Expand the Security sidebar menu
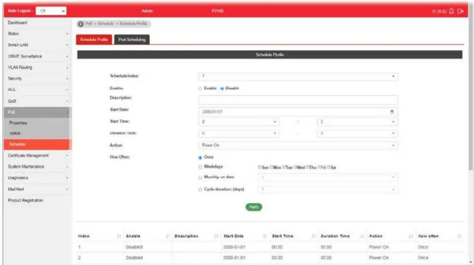Viewport: 474px width, 265px height. (x=38, y=78)
